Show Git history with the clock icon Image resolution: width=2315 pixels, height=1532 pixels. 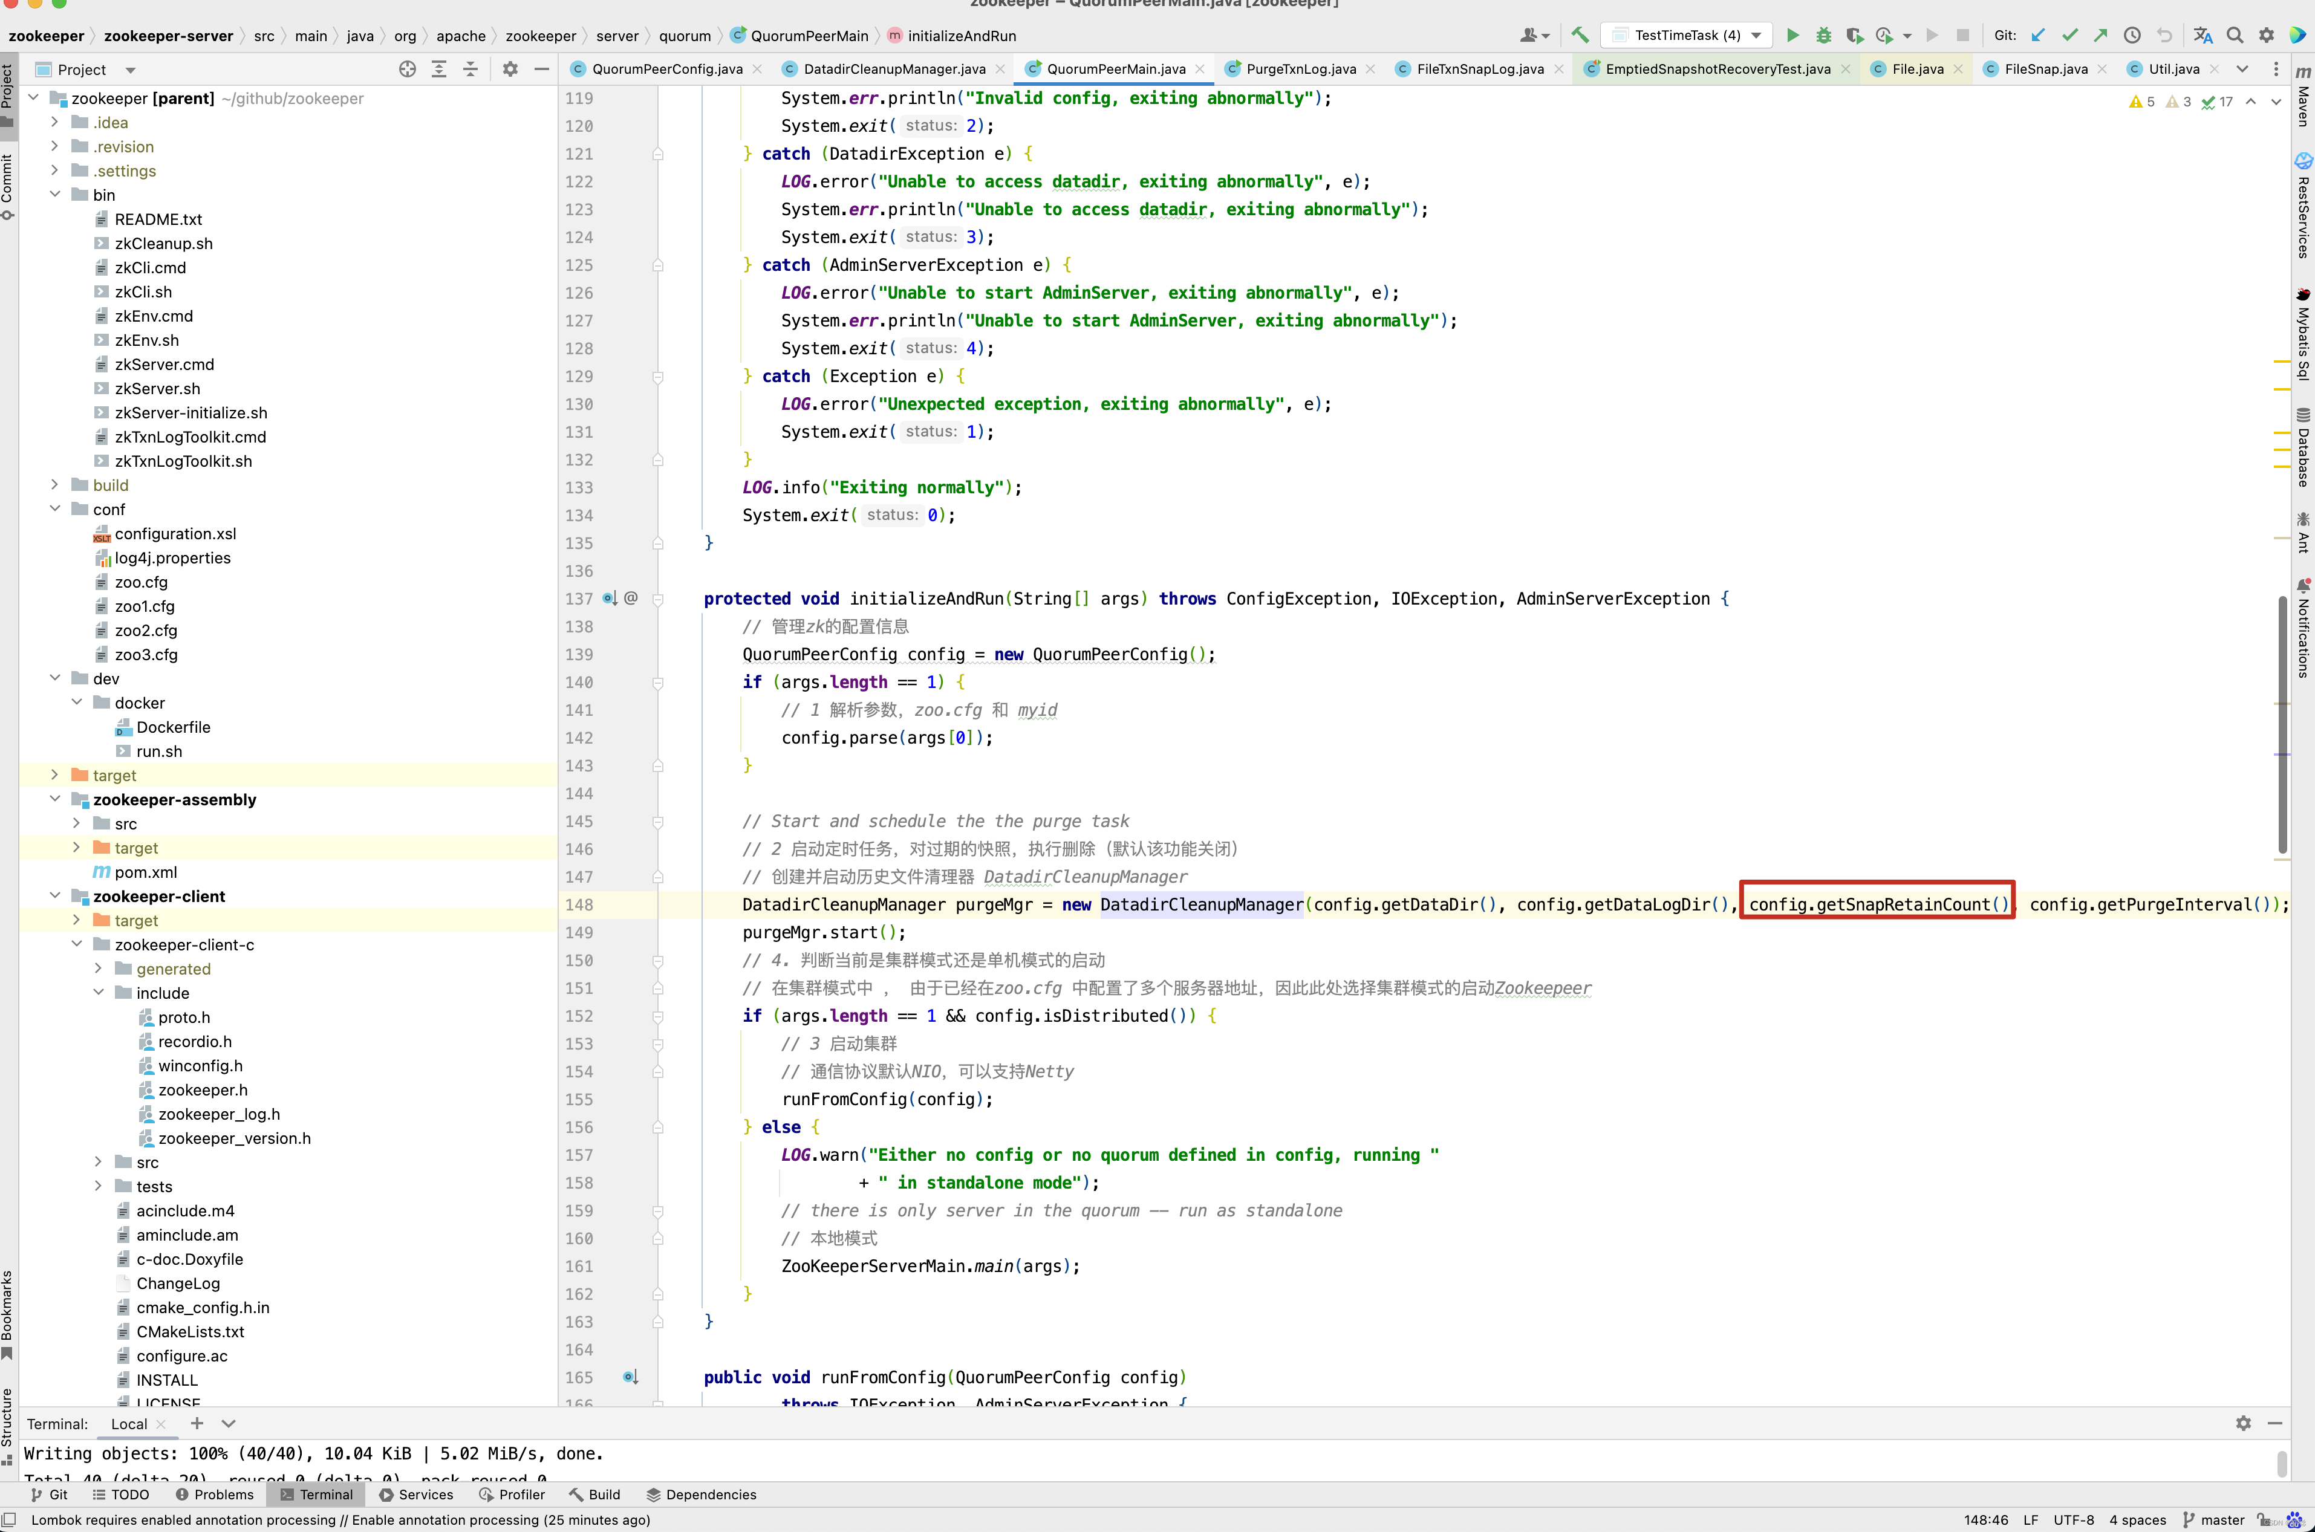click(x=2132, y=35)
